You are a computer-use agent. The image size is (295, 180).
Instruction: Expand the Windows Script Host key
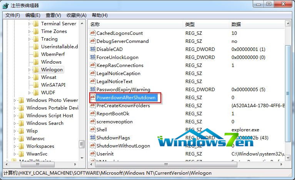point(15,116)
